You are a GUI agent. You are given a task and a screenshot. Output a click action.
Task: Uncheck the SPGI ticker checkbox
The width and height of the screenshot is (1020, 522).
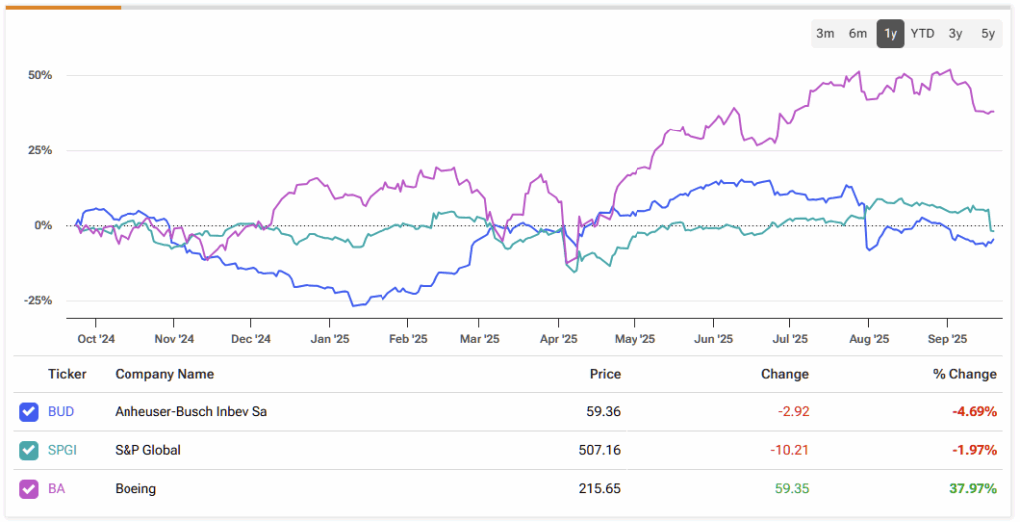[x=29, y=450]
